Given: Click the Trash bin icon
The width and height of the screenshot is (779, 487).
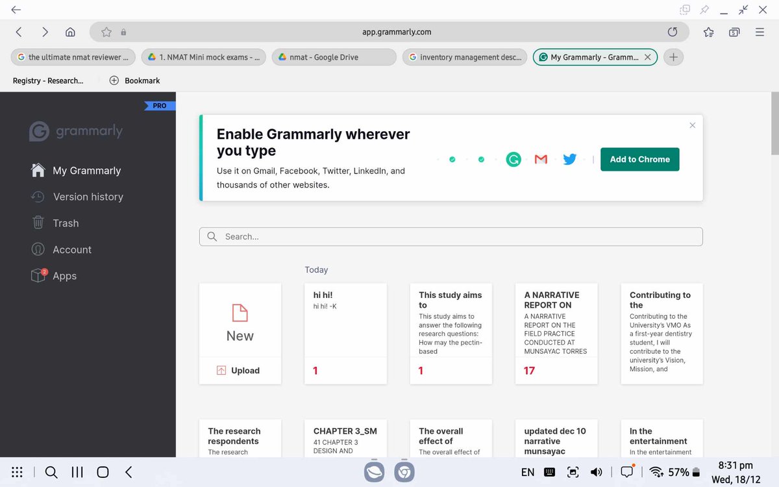Looking at the screenshot, I should tap(38, 223).
